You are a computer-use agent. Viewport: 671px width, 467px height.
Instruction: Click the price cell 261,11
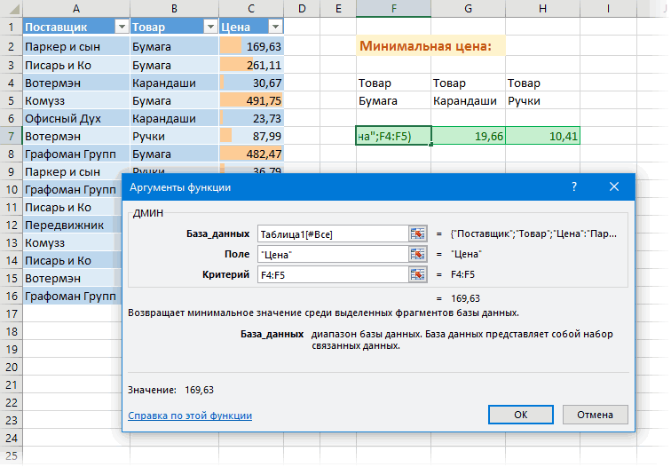coord(251,65)
